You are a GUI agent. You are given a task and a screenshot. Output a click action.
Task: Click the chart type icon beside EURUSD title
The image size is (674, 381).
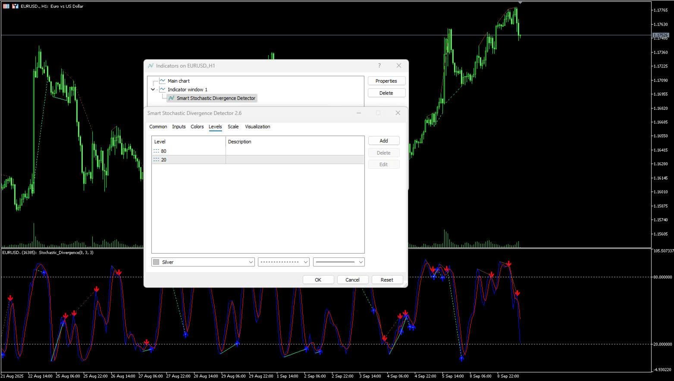point(15,6)
